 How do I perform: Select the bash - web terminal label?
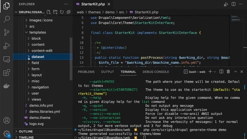tap(195, 72)
